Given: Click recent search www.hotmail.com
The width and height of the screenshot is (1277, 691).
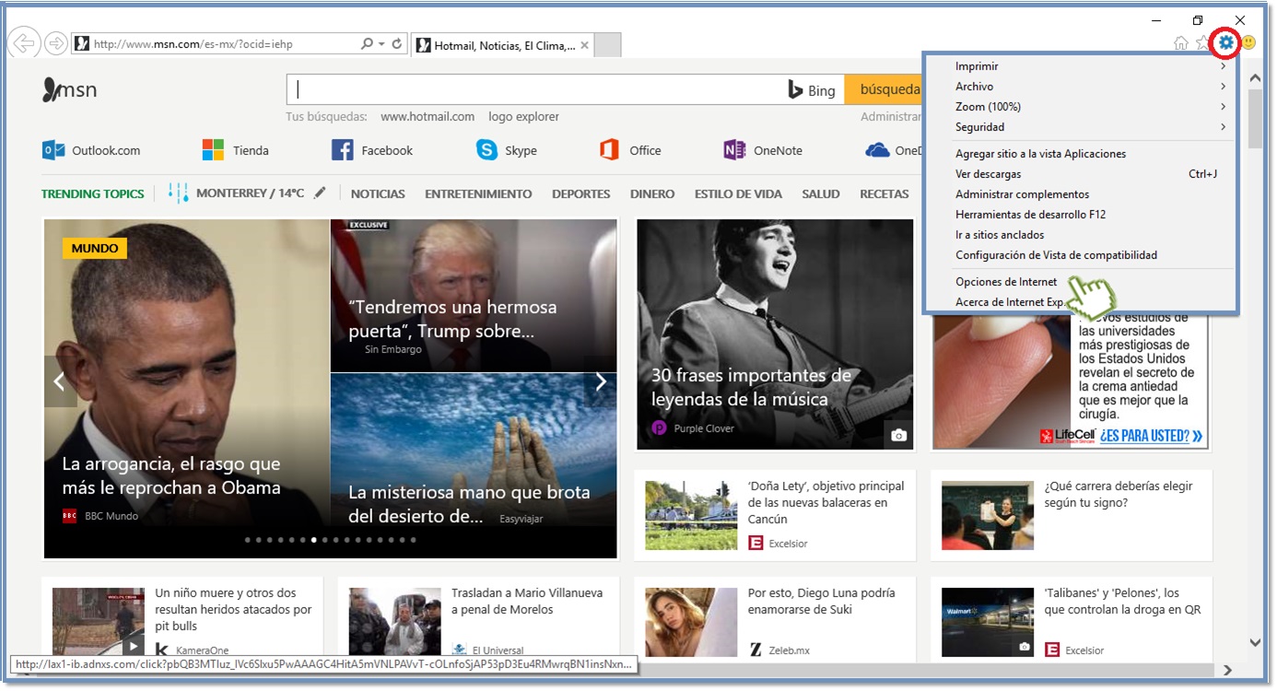Looking at the screenshot, I should pos(428,117).
